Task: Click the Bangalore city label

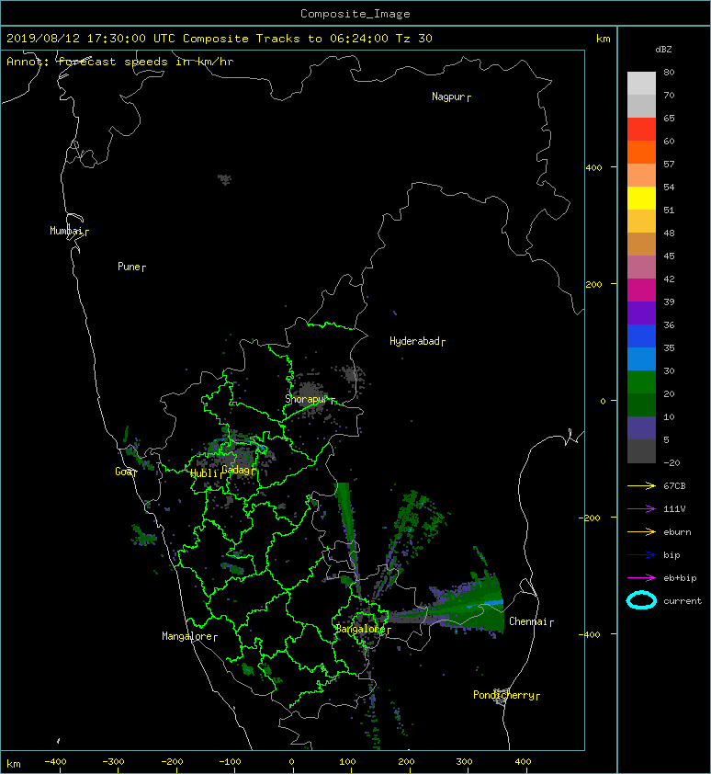Action: (360, 629)
